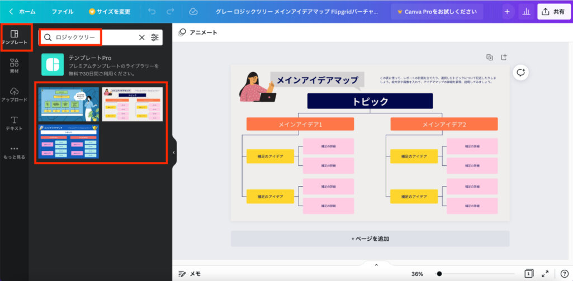573x281 pixels.
Task: Click the plus icon beside Canva Pro button
Action: pos(507,12)
